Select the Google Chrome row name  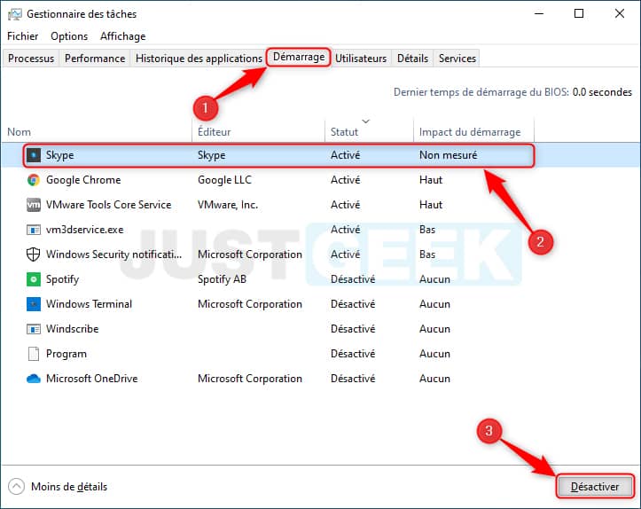(x=83, y=180)
